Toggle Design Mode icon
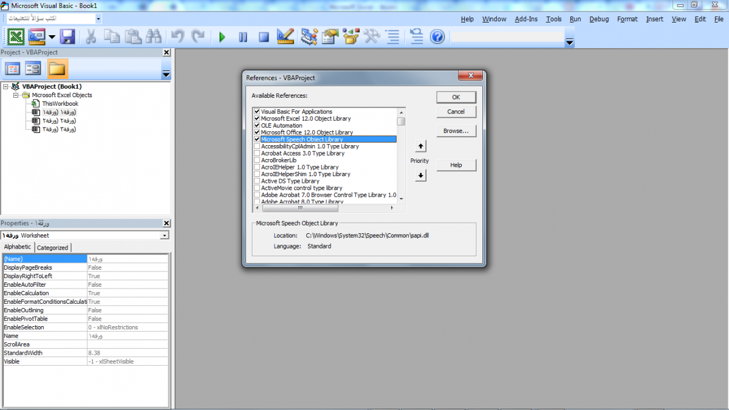 click(285, 37)
